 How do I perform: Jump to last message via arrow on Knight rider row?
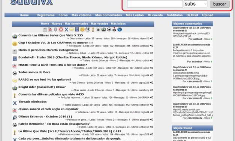(151, 90)
